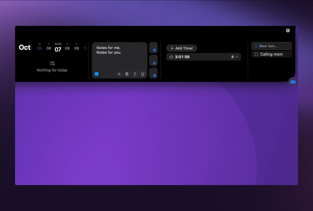Click the Notes for me text line
The width and height of the screenshot is (313, 211).
[108, 48]
